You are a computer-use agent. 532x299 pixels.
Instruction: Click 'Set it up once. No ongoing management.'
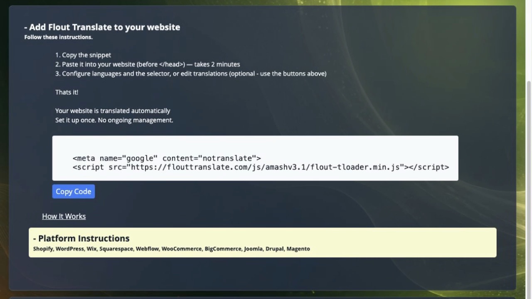coord(114,120)
